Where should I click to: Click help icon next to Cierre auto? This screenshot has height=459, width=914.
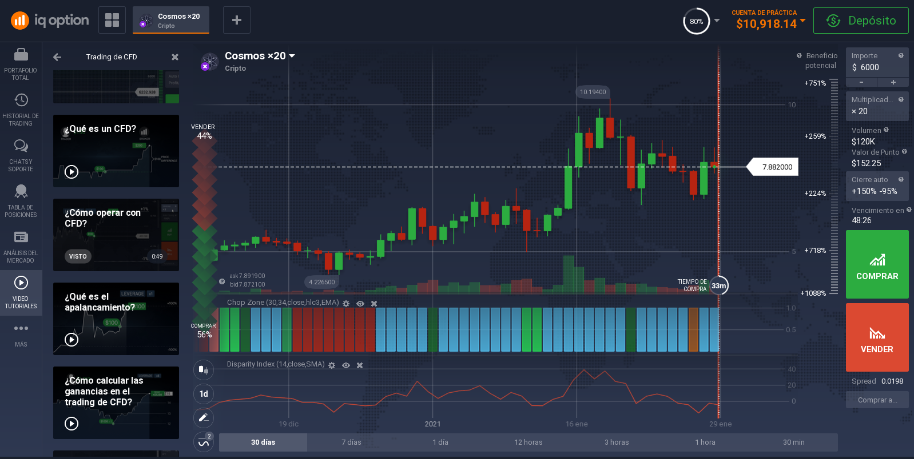pyautogui.click(x=901, y=179)
